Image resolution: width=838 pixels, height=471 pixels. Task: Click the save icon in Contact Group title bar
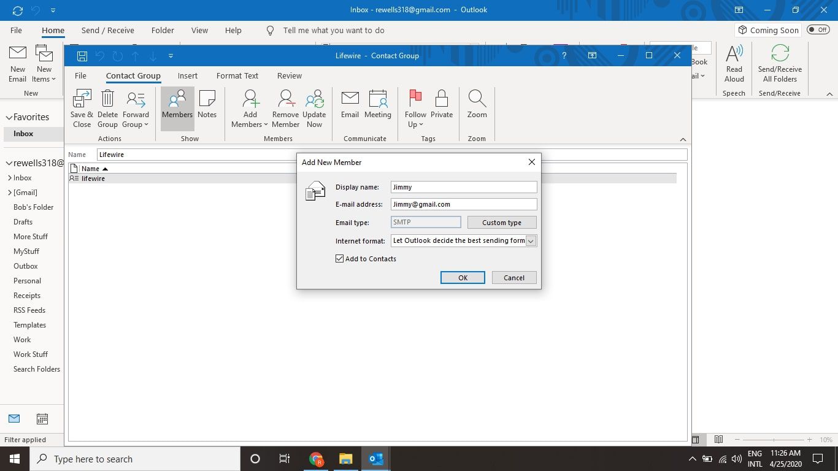click(82, 56)
